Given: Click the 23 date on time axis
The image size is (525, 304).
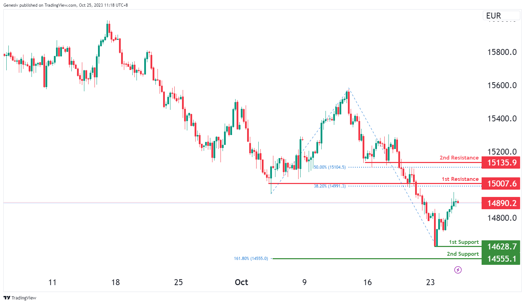Looking at the screenshot, I should pyautogui.click(x=430, y=282).
